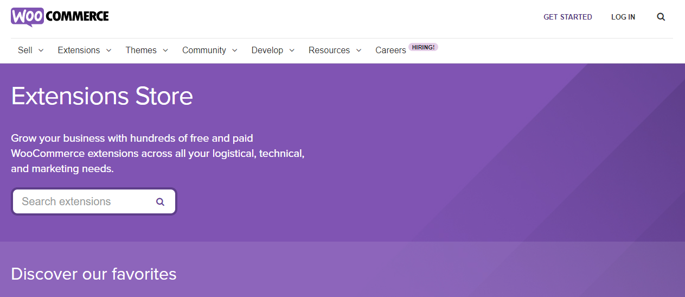The image size is (685, 297).
Task: Open the Community menu item
Action: tap(204, 50)
